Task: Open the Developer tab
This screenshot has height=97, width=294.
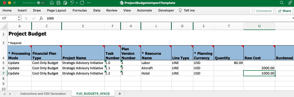Action: [166, 10]
